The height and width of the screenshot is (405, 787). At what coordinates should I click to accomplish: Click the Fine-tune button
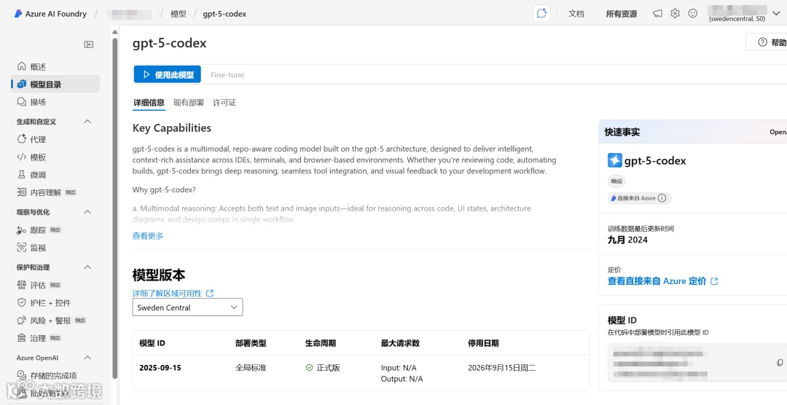point(227,75)
